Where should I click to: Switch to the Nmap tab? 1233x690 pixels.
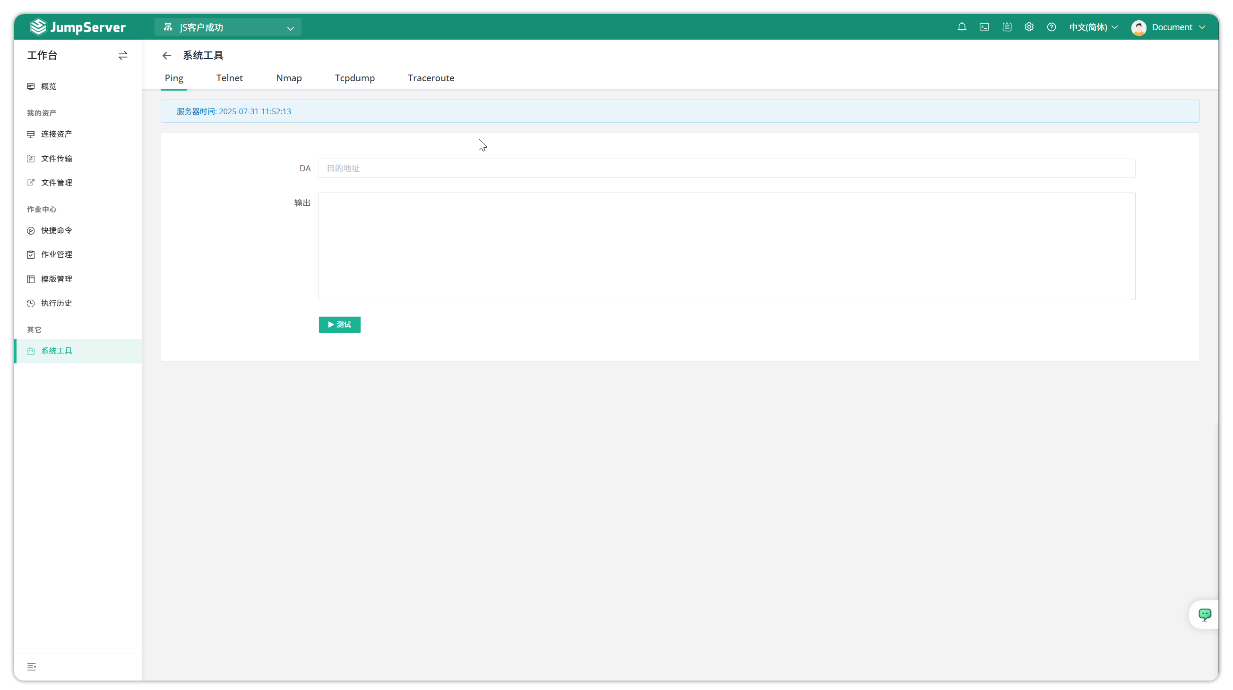point(289,78)
